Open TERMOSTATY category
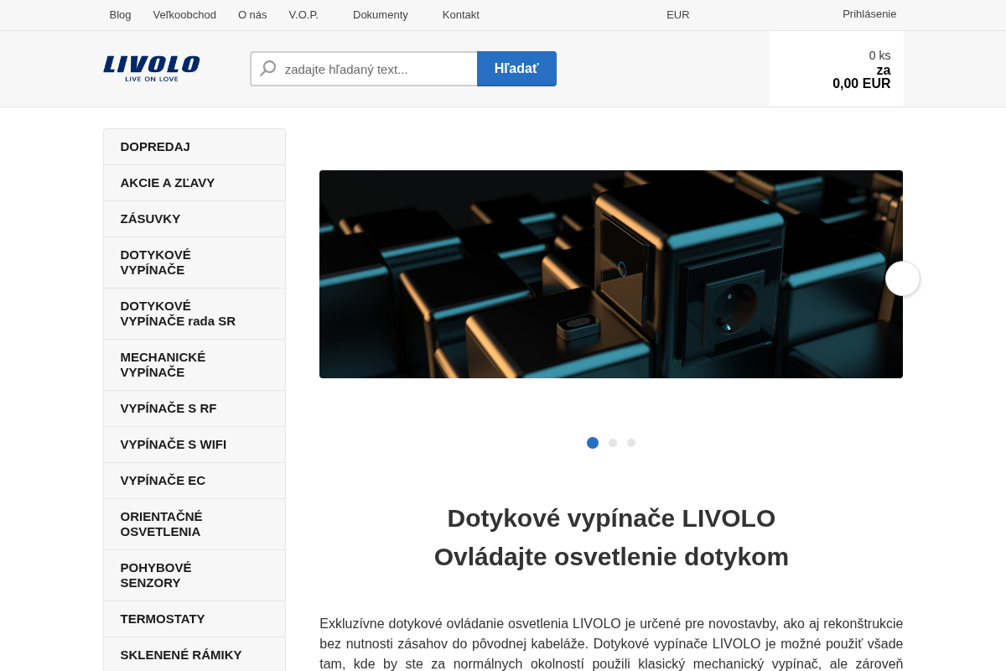 pyautogui.click(x=194, y=619)
